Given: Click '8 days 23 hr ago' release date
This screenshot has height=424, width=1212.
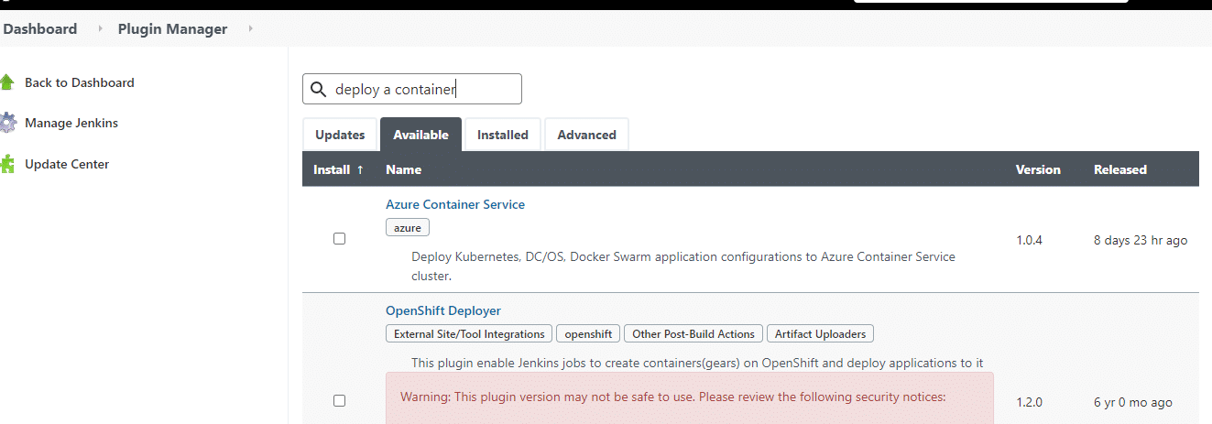Looking at the screenshot, I should click(x=1141, y=240).
